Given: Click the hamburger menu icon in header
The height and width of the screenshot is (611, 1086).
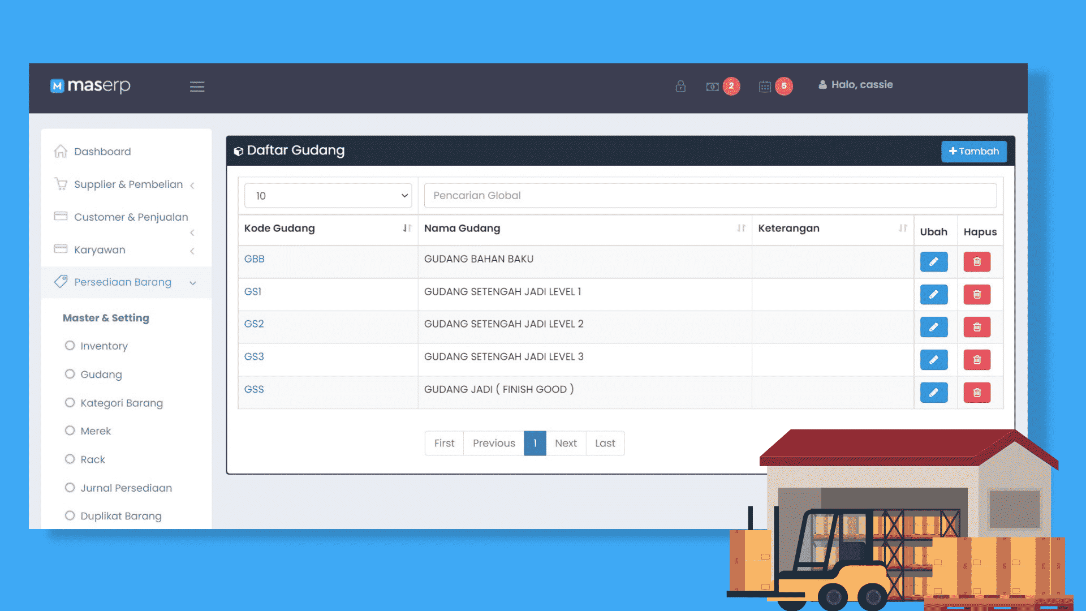Looking at the screenshot, I should point(197,87).
